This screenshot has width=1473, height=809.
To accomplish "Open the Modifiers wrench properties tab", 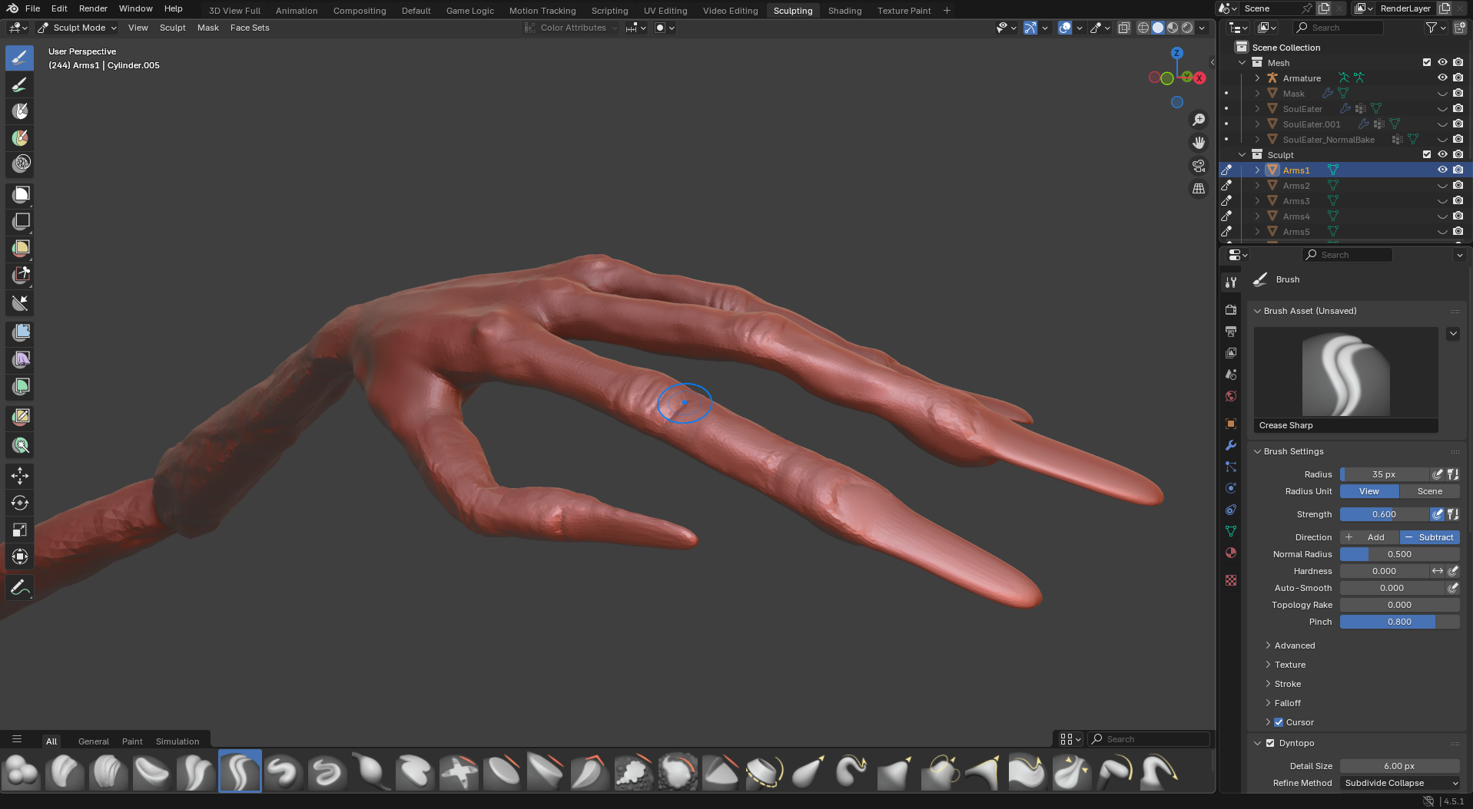I will tap(1231, 445).
